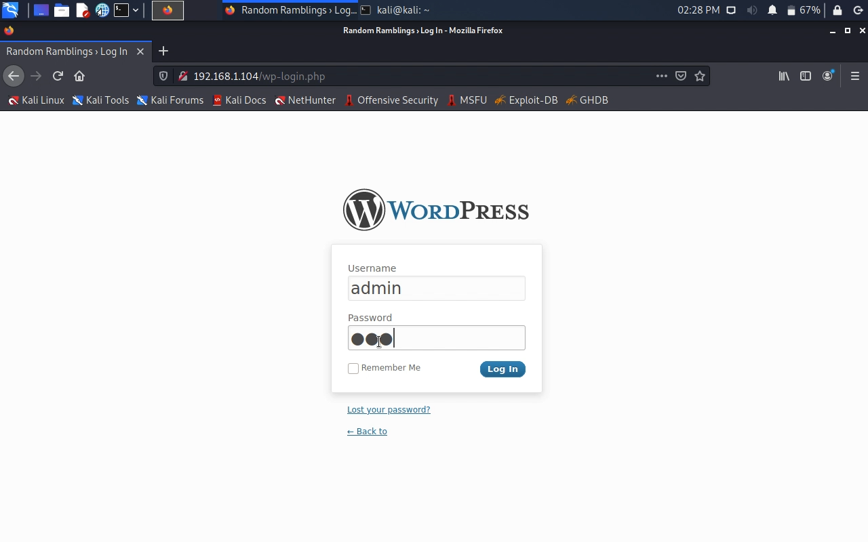This screenshot has width=868, height=542.
Task: Open the Firefox hamburger menu
Action: tap(854, 76)
